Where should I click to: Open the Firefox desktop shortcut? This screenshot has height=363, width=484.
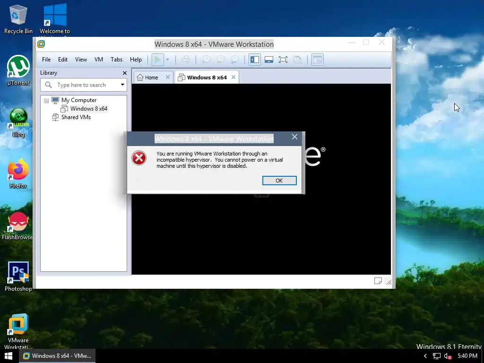coord(18,173)
